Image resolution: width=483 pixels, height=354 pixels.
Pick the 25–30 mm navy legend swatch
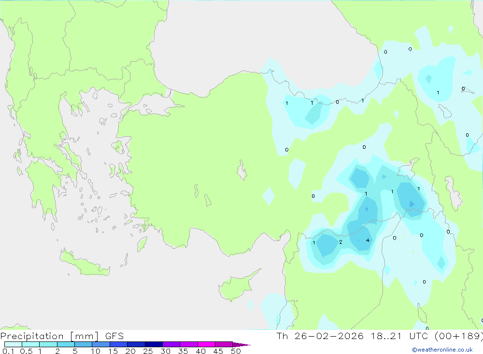[x=154, y=344]
